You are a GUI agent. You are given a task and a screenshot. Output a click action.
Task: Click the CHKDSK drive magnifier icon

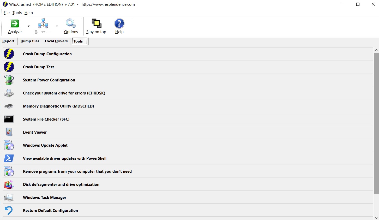tap(9, 93)
